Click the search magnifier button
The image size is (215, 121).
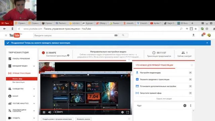click(123, 35)
